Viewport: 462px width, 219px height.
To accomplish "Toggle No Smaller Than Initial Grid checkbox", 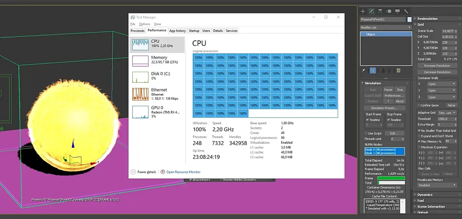I will coord(419,130).
